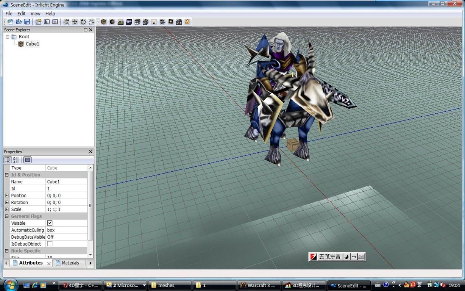Click the Windows Start orb

(10, 285)
